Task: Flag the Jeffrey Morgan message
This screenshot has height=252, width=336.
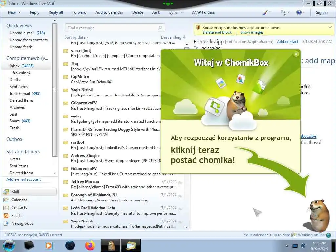Action: [x=180, y=183]
